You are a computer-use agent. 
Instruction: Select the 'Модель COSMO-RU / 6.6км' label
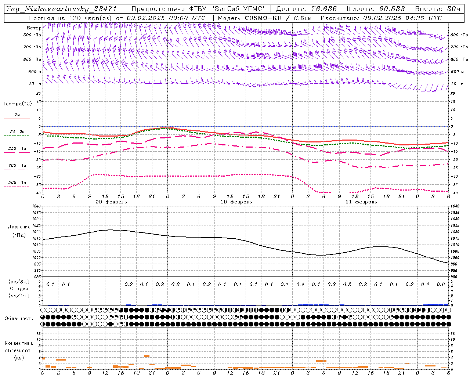265,18
